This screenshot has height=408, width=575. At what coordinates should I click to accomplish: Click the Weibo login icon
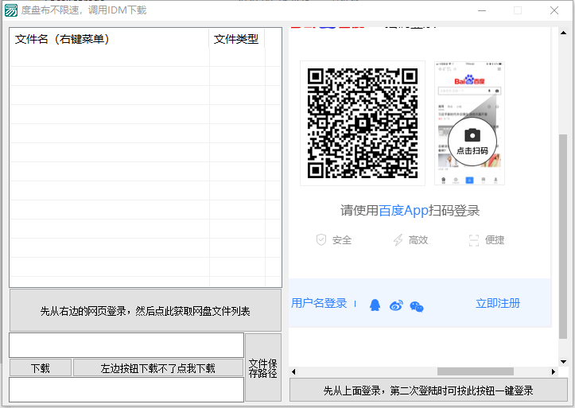coord(396,305)
